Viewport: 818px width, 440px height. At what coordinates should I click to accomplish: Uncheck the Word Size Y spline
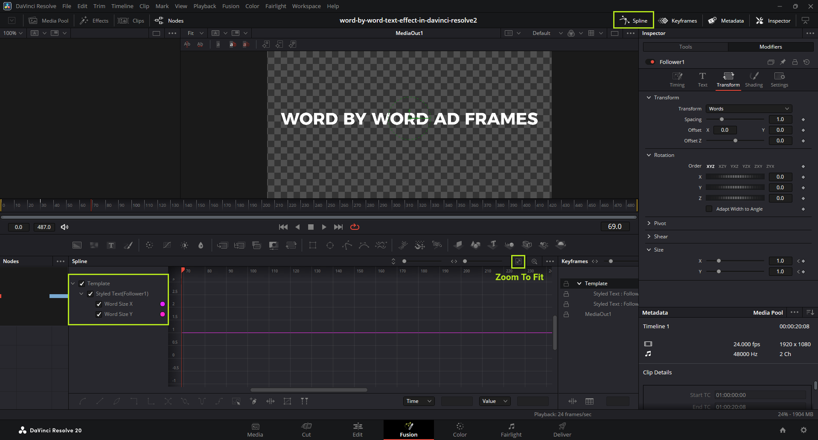[x=99, y=314]
